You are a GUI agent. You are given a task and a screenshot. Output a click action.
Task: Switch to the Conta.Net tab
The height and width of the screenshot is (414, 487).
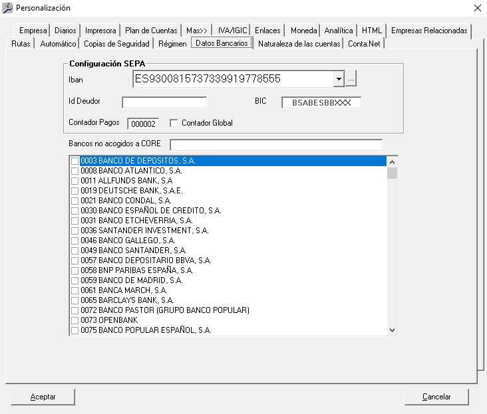click(x=364, y=44)
